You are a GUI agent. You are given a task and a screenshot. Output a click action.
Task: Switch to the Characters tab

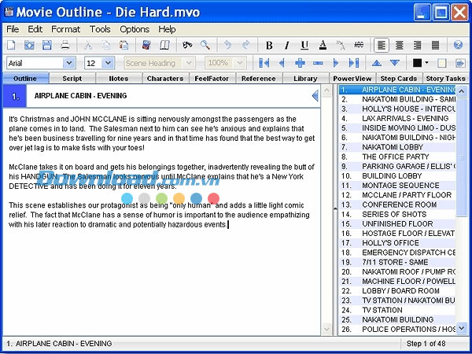click(165, 78)
